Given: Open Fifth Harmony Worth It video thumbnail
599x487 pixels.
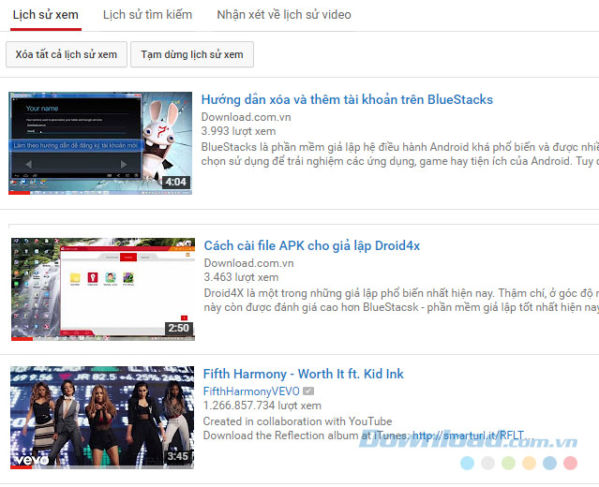Looking at the screenshot, I should [102, 418].
